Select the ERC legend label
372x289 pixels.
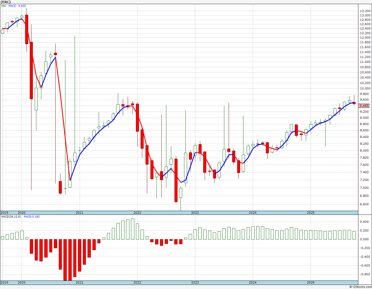pyautogui.click(x=4, y=5)
